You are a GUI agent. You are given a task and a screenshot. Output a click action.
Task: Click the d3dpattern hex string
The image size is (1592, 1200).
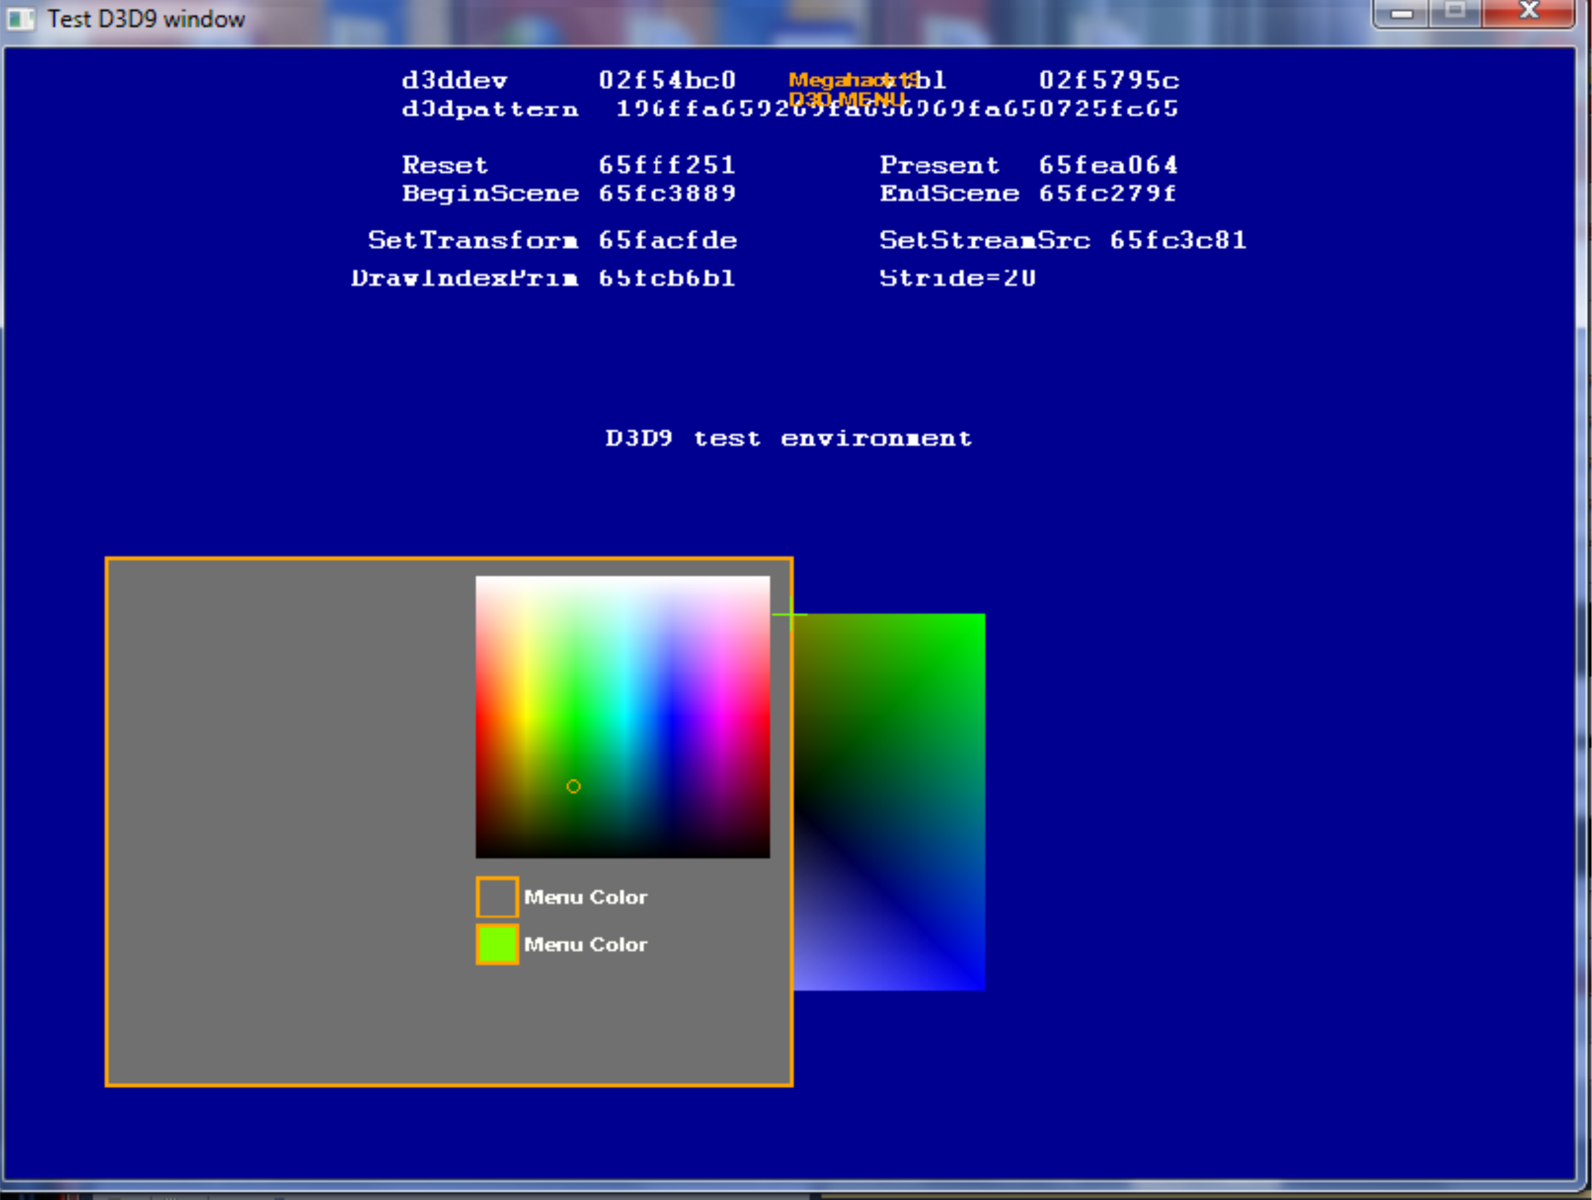[x=897, y=109]
